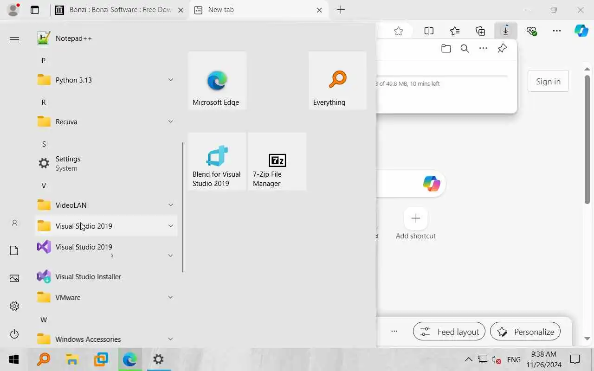594x371 pixels.
Task: Search downloads in Downloads panel
Action: point(465,49)
